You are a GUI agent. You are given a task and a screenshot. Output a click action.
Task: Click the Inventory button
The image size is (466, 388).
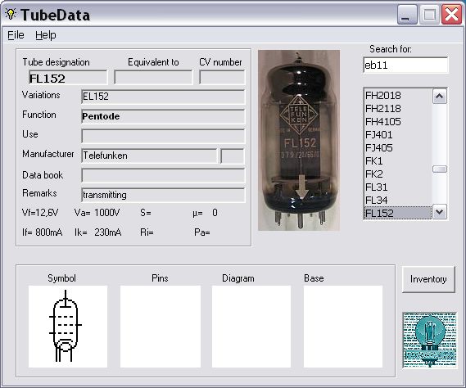coord(428,279)
